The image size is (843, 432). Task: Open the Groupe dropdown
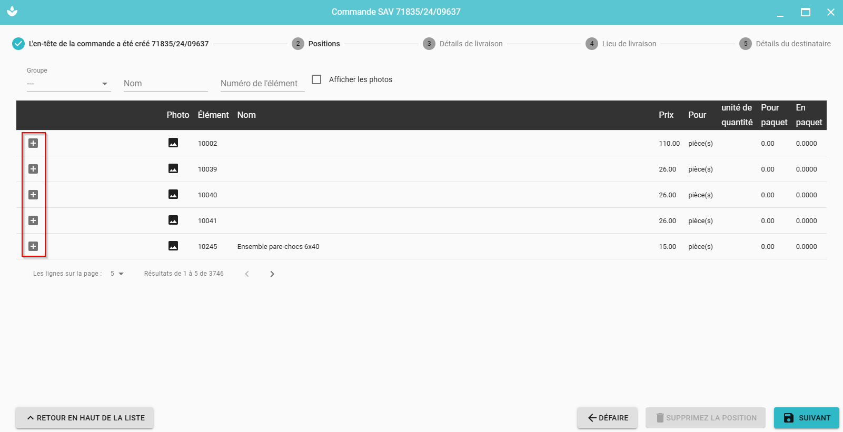68,84
